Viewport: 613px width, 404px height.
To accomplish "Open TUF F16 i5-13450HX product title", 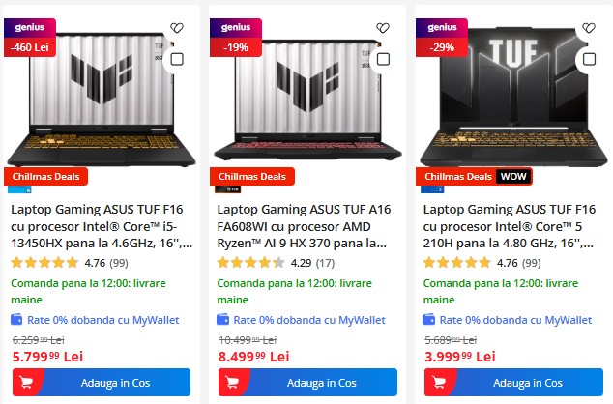I will point(102,226).
